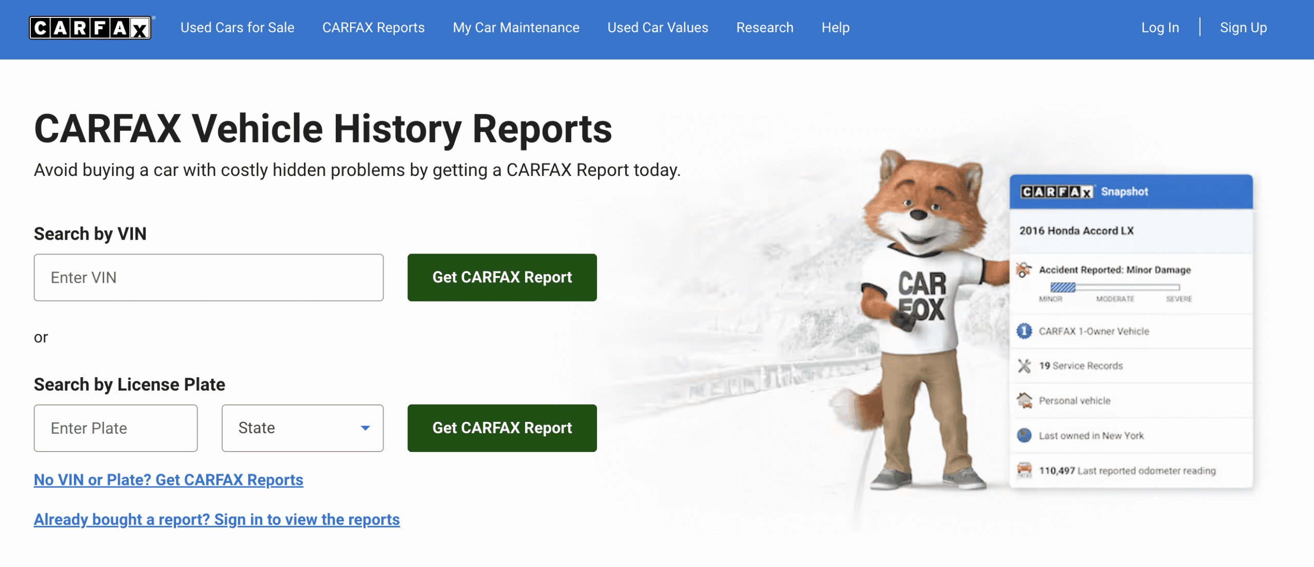
Task: Open the Research menu
Action: click(765, 28)
